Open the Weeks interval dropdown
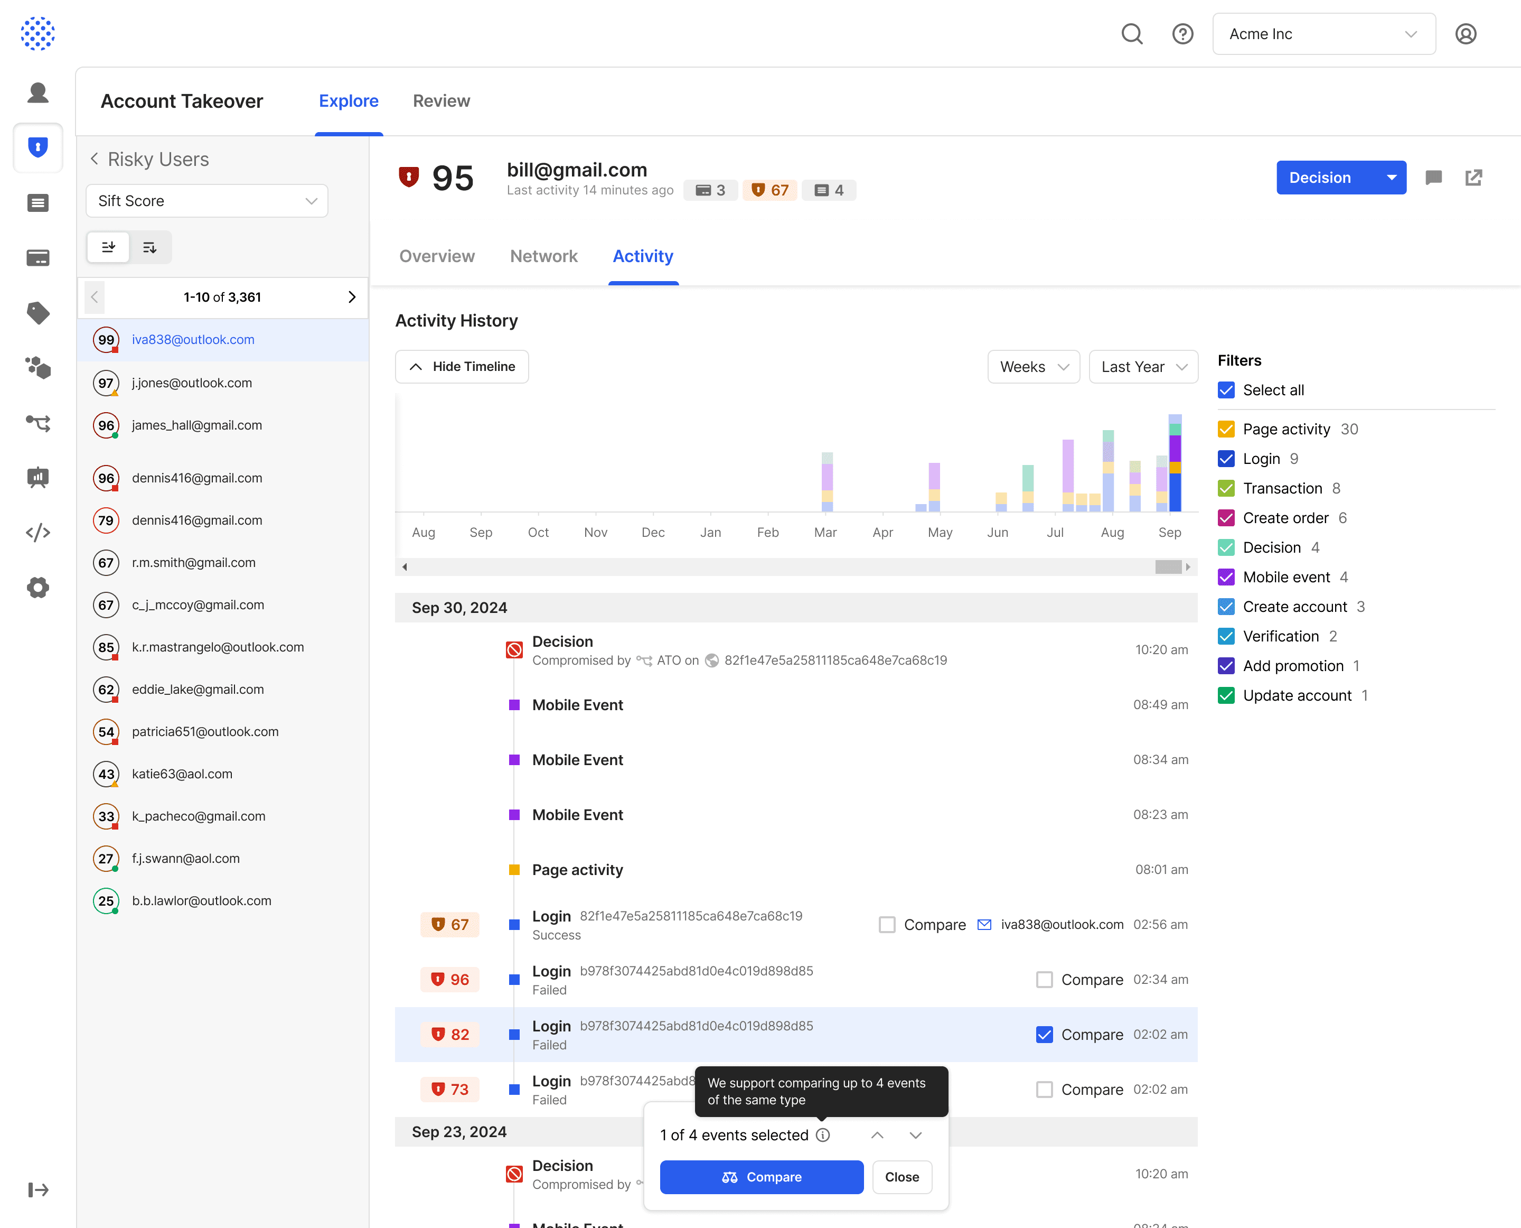 click(x=1033, y=367)
